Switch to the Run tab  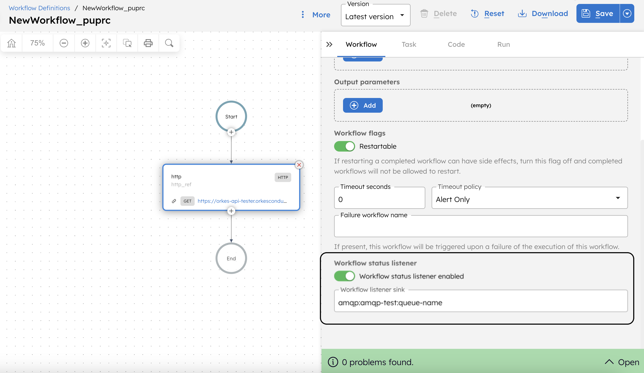click(503, 44)
